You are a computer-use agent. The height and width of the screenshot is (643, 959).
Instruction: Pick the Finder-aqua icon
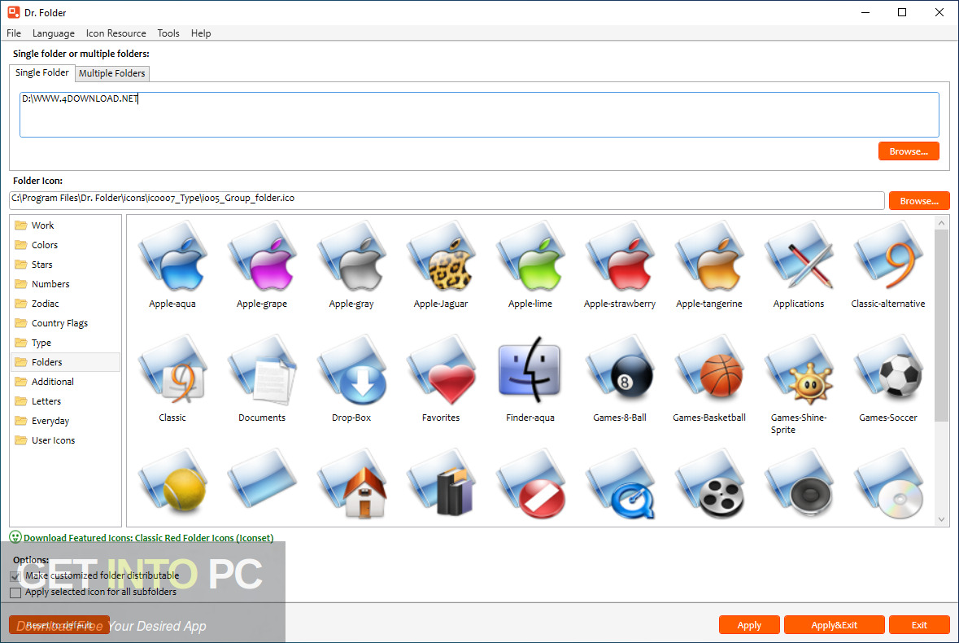click(530, 371)
